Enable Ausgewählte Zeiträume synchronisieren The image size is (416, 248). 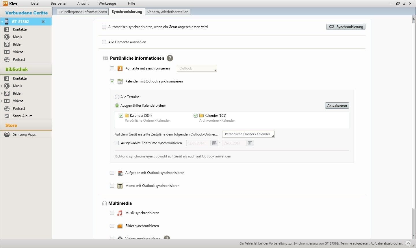(x=117, y=143)
